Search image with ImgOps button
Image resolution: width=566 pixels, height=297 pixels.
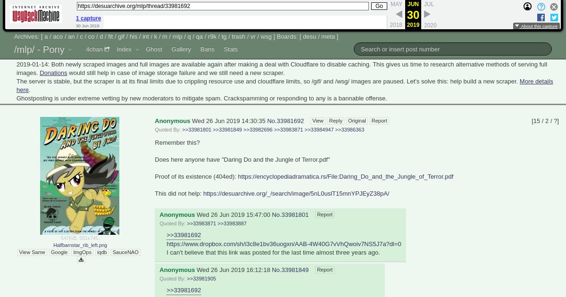[82, 252]
